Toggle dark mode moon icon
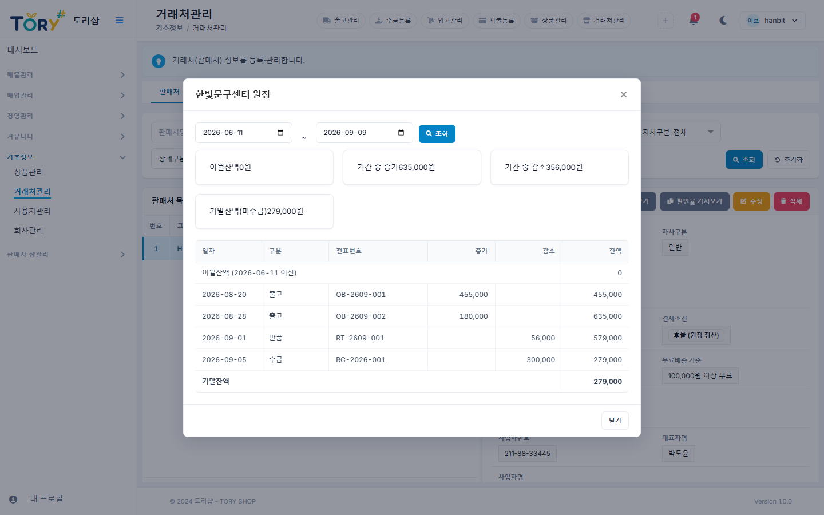The image size is (824, 515). point(723,21)
